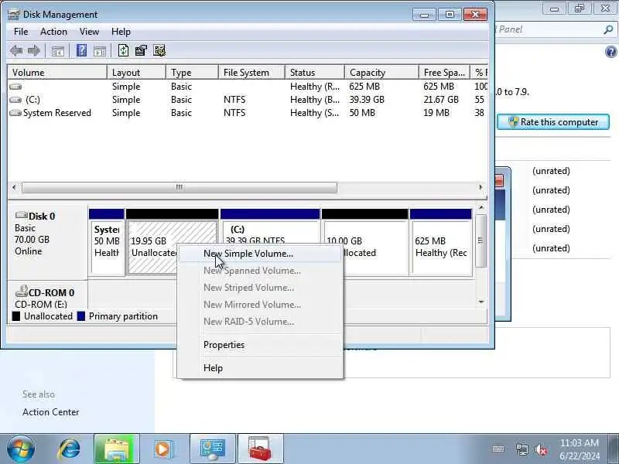Open the Action Center link
This screenshot has width=619, height=464.
[x=50, y=412]
